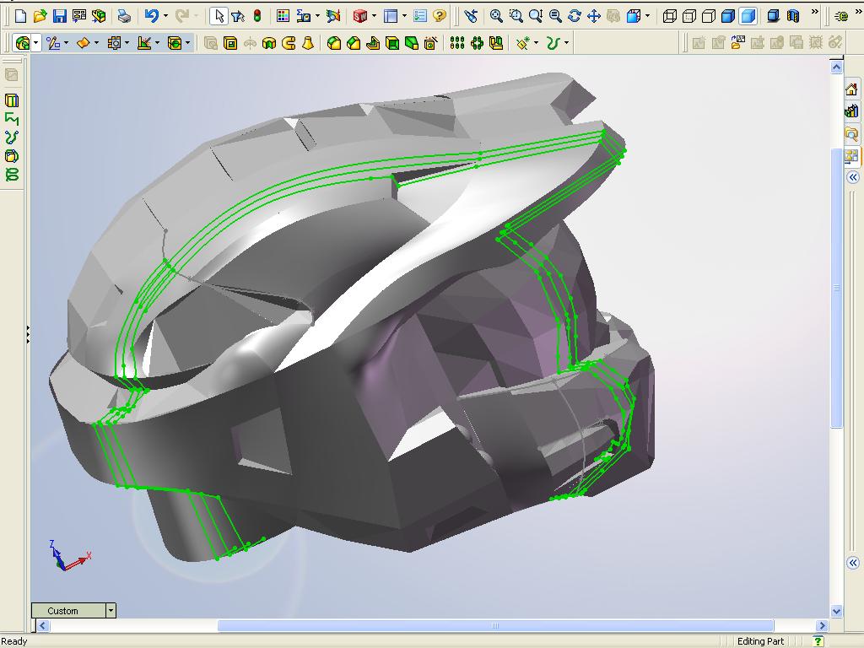
Task: Switch to Shaded With Edges display
Action: tap(728, 16)
